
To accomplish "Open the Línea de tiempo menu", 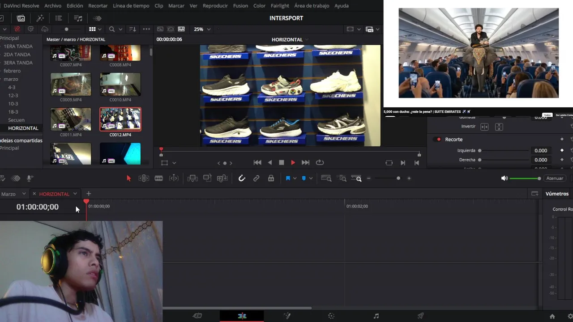I will click(x=131, y=5).
